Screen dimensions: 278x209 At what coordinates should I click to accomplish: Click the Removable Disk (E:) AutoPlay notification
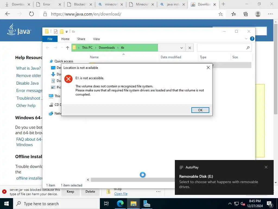point(224,177)
